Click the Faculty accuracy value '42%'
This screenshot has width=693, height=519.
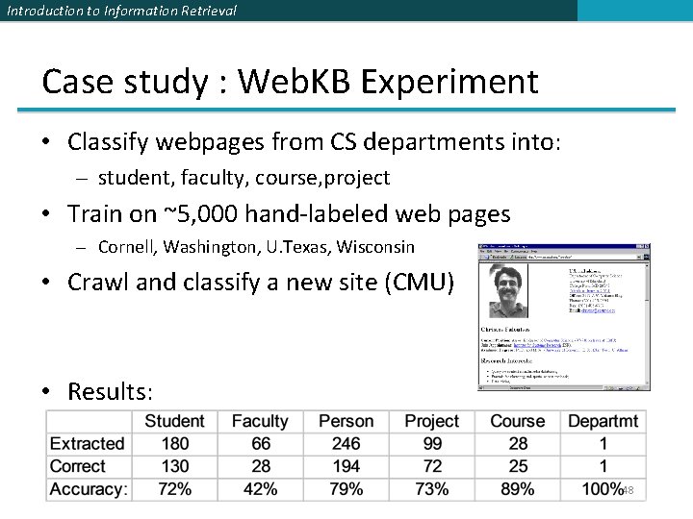coord(261,489)
